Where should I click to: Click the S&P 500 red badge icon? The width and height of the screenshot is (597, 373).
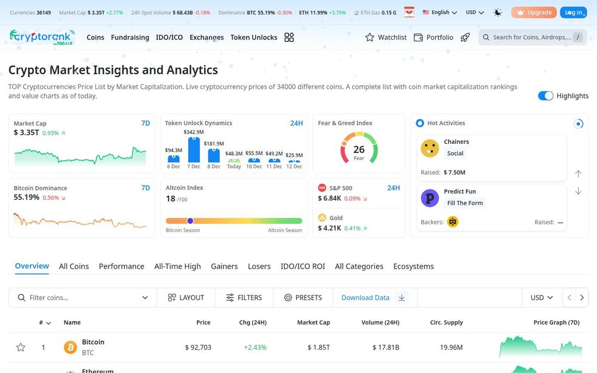click(x=322, y=187)
